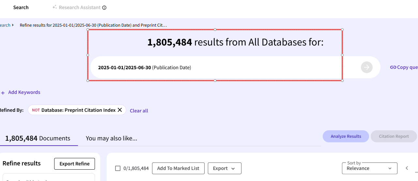Click the info icon beside Research Assistant

104,8
